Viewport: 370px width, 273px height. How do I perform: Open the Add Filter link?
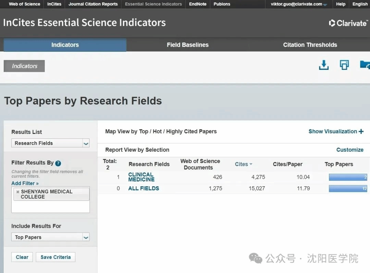(25, 183)
